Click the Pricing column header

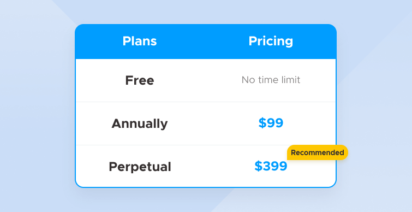(x=271, y=42)
